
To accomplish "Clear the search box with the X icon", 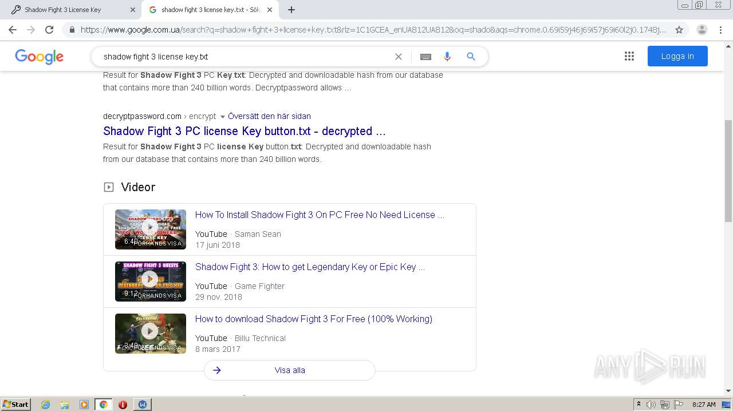I will click(x=399, y=57).
